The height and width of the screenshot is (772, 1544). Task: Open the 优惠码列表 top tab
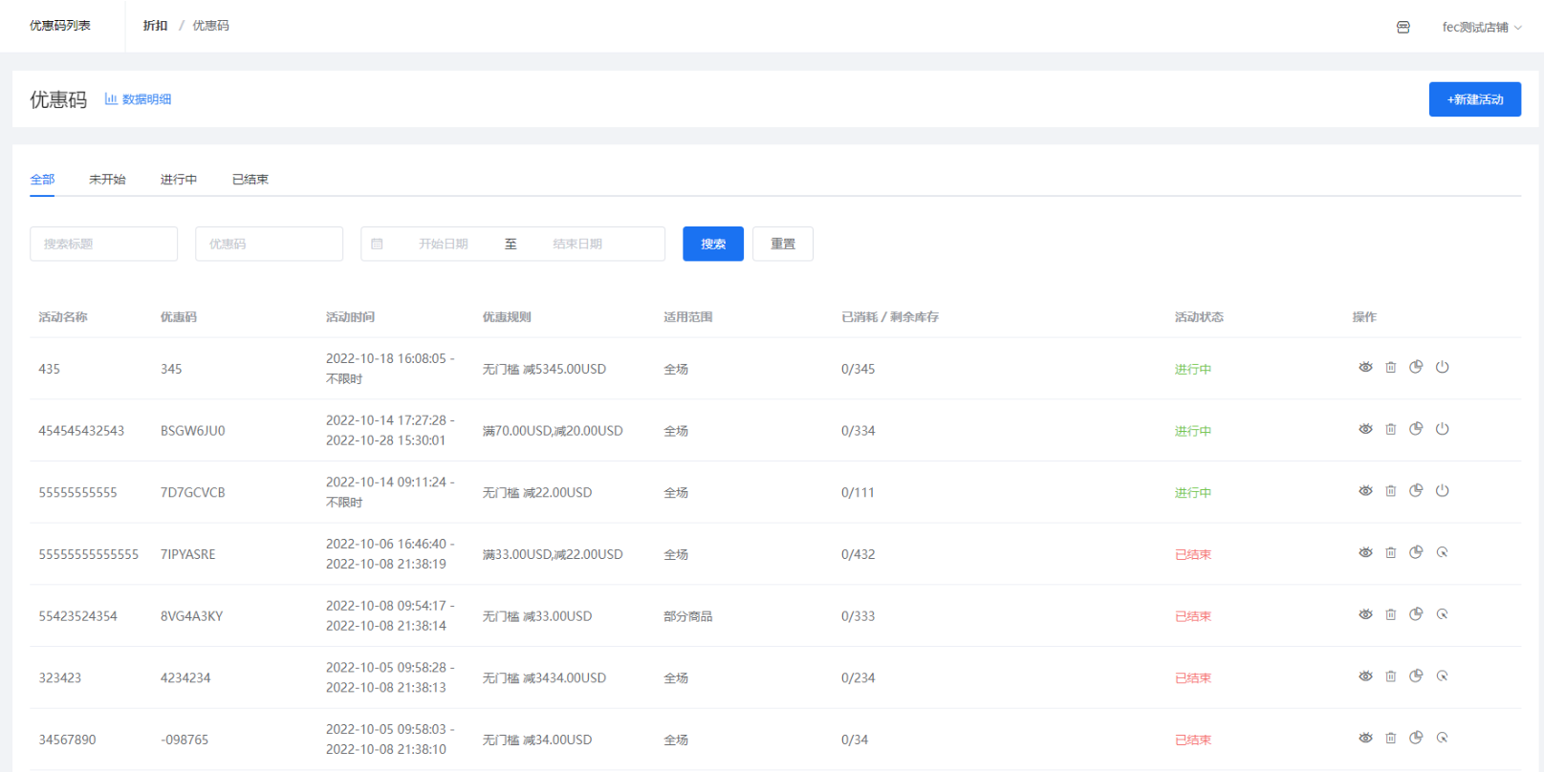(60, 26)
